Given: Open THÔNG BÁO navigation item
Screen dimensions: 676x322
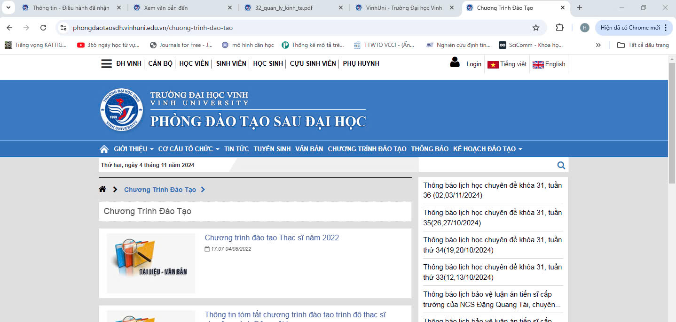Looking at the screenshot, I should 430,149.
